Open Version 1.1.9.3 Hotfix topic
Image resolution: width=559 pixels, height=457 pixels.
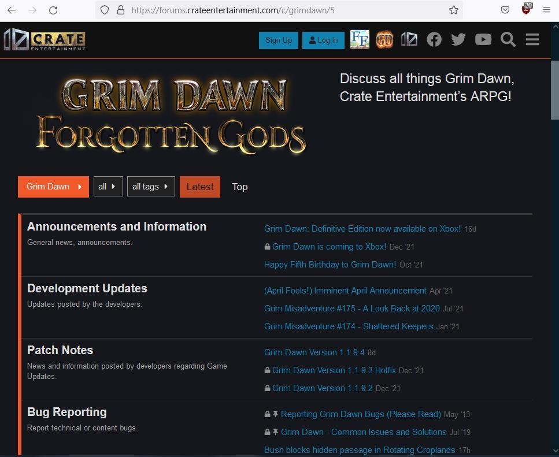point(334,370)
